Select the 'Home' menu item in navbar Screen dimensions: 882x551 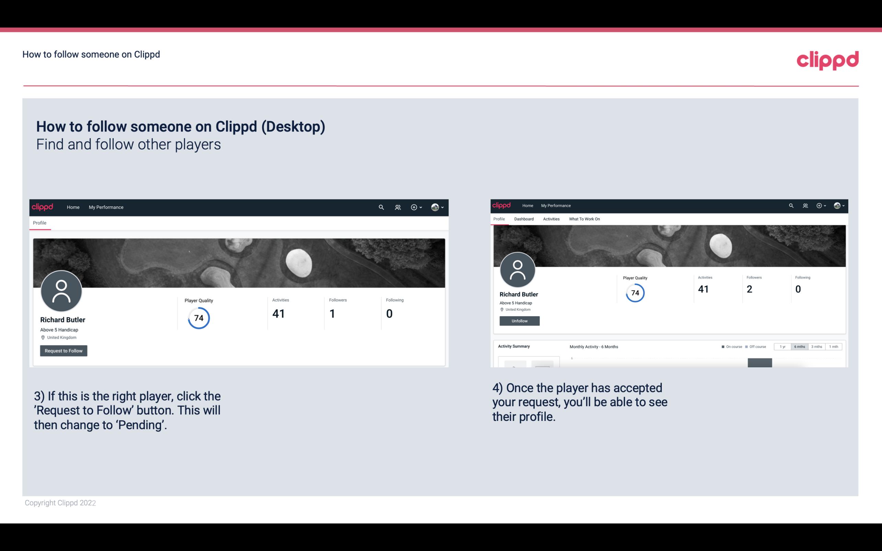(x=73, y=207)
